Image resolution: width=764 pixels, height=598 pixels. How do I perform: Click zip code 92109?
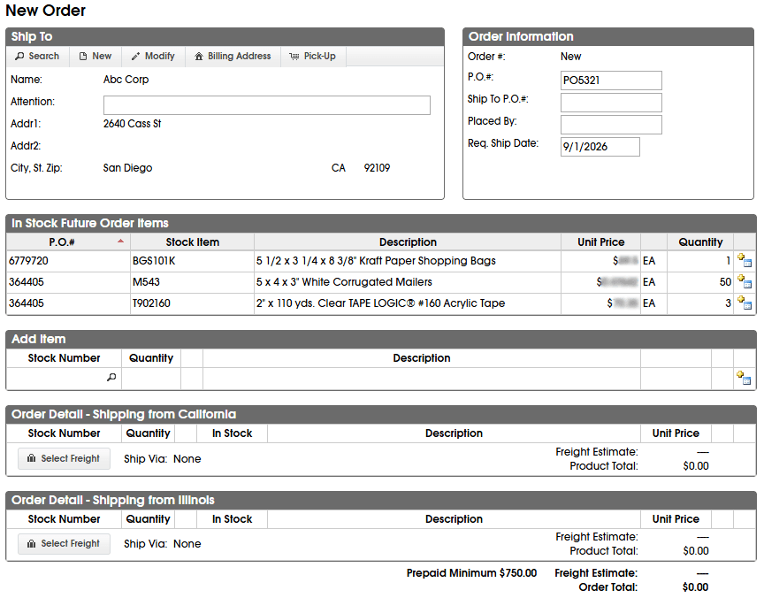(x=377, y=168)
